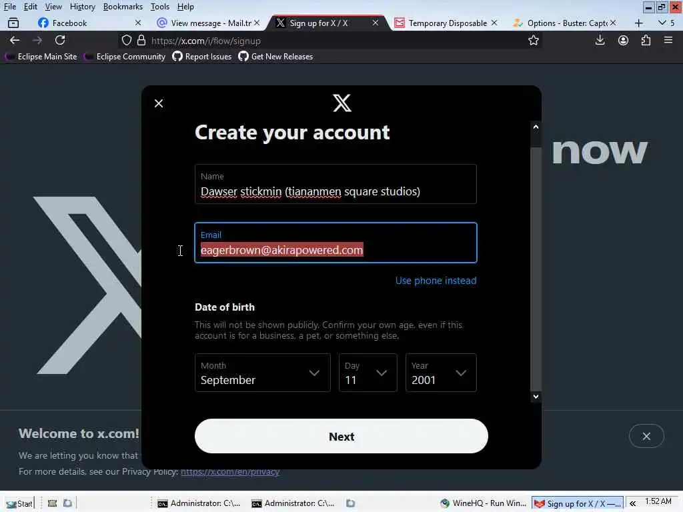Viewport: 683px width, 512px height.
Task: Open Firefox View tab overview icon
Action: 13,23
